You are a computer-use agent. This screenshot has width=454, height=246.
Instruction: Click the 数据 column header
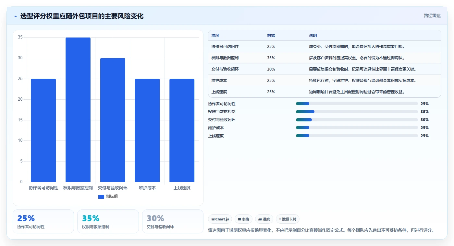tap(271, 36)
